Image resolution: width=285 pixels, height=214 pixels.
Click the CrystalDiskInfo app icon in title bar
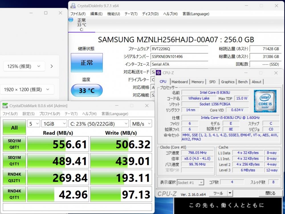pos(73,6)
